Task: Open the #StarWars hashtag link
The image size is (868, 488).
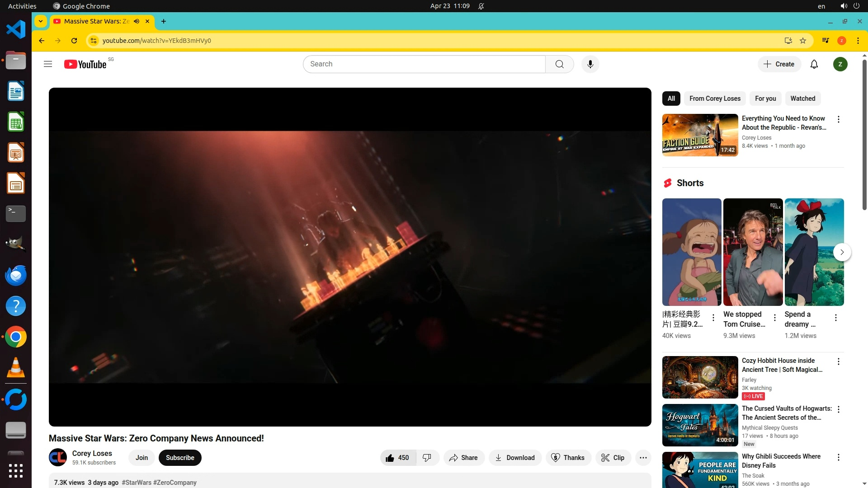Action: [x=137, y=483]
